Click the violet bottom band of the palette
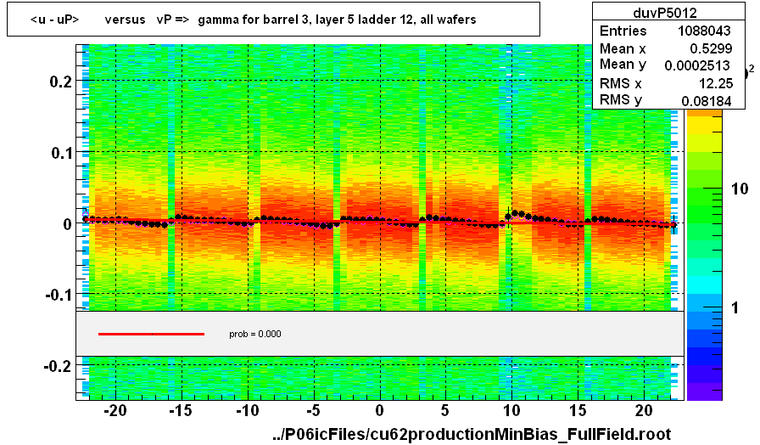The image size is (760, 445). point(704,391)
